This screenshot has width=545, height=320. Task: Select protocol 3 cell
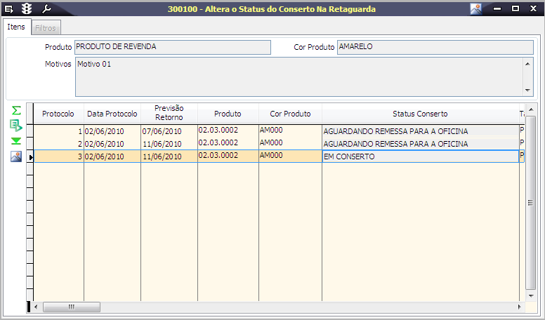pyautogui.click(x=59, y=156)
